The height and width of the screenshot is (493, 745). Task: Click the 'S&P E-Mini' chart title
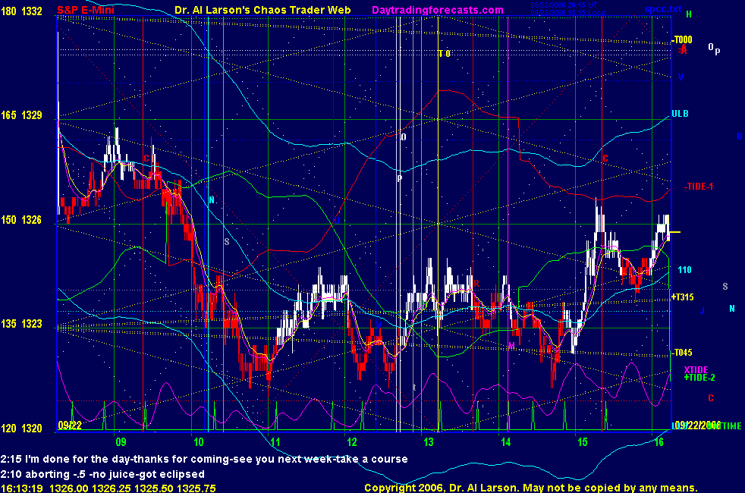(x=86, y=10)
